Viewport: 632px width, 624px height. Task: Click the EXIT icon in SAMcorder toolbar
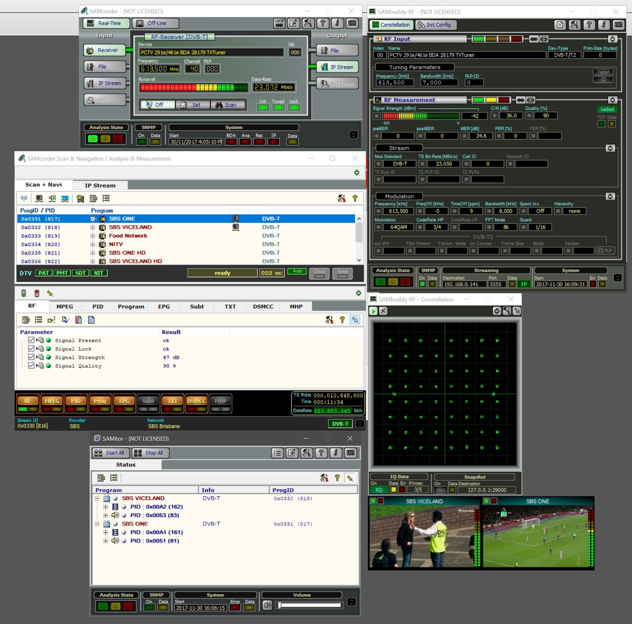[x=352, y=23]
